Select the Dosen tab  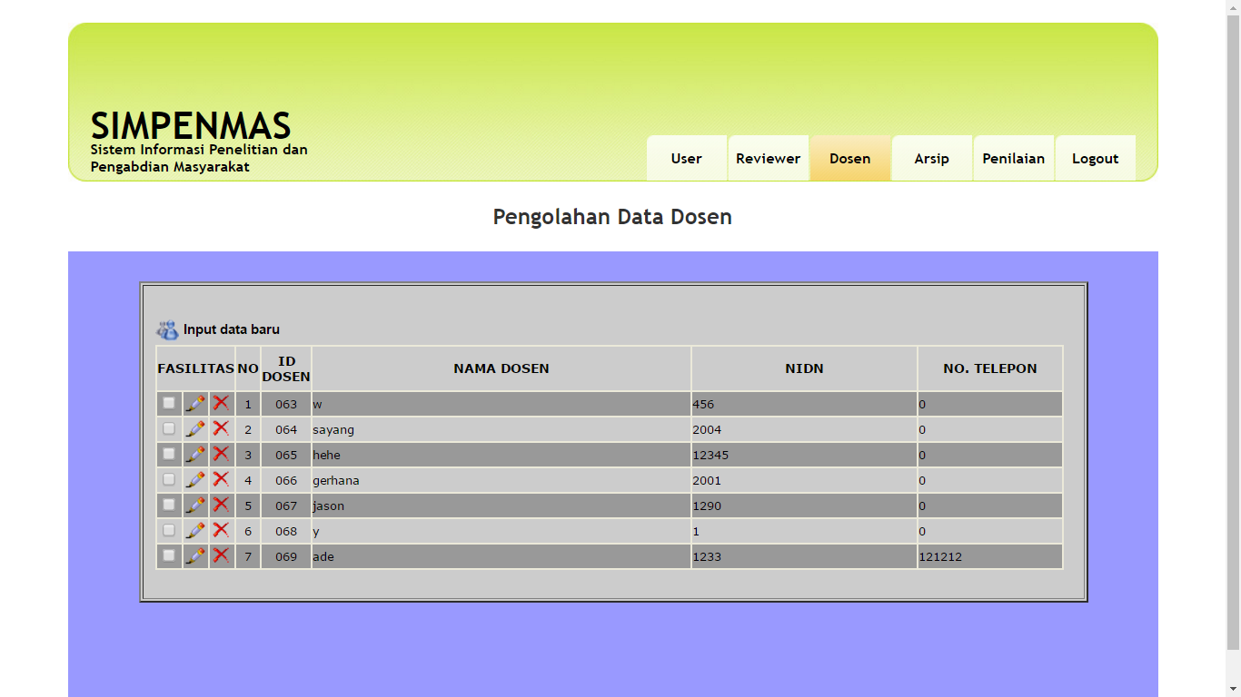point(850,159)
